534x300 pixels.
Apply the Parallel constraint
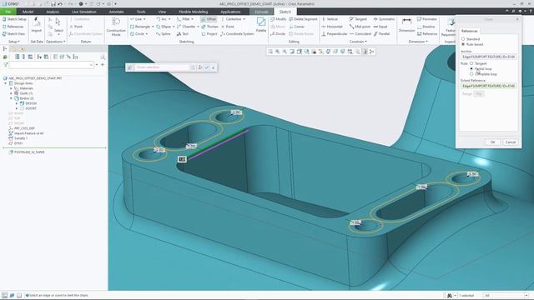click(382, 34)
